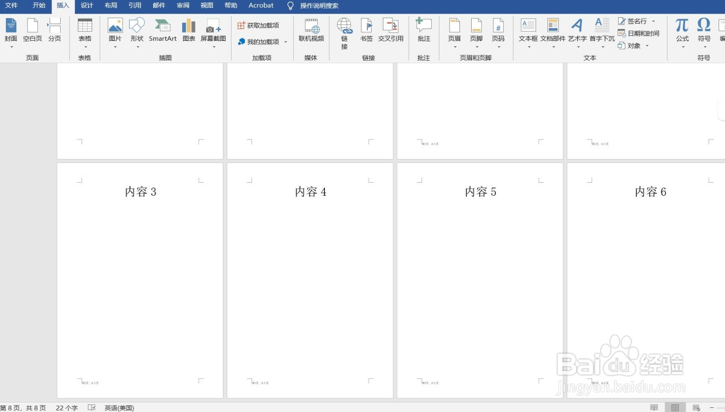Expand the Equation (公式) dropdown arrow

coord(683,47)
